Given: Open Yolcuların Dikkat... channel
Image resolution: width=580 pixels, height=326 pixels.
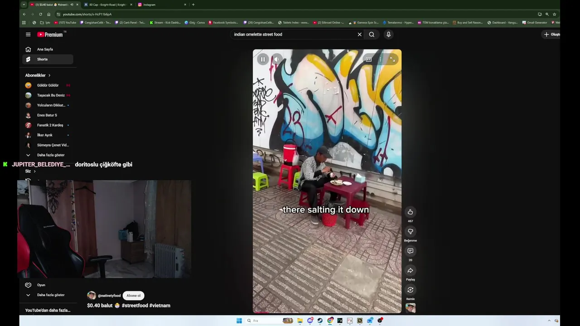Looking at the screenshot, I should pyautogui.click(x=48, y=105).
